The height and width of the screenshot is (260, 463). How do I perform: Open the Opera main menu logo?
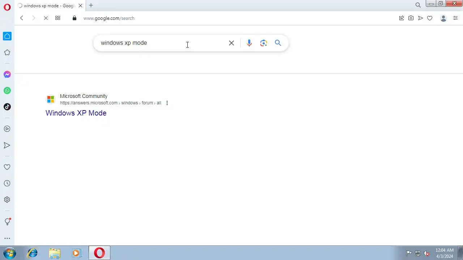pyautogui.click(x=7, y=7)
